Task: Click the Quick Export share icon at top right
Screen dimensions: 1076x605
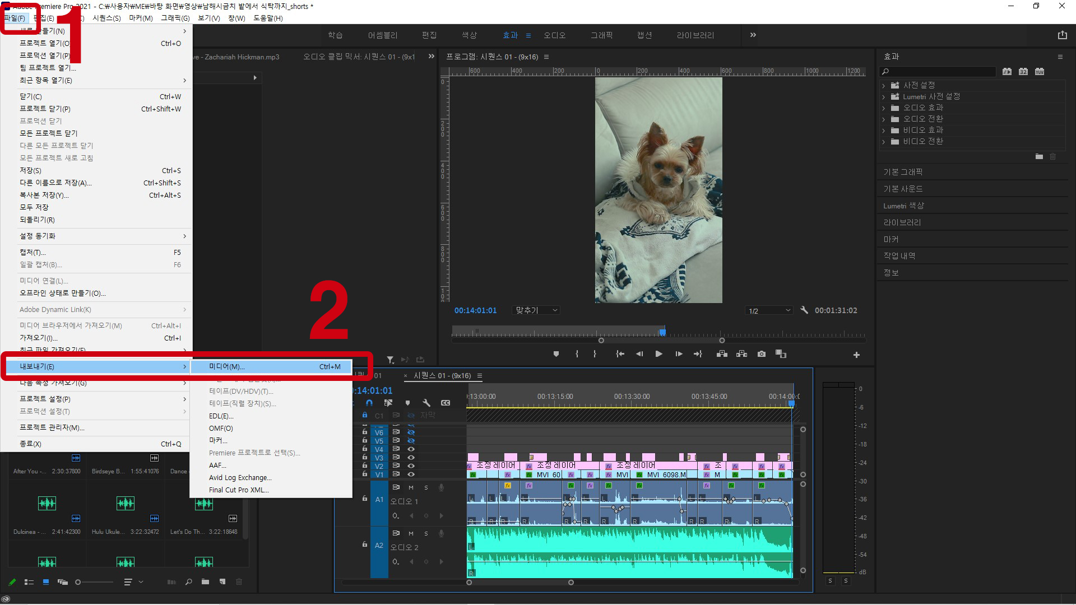Action: coord(1062,35)
